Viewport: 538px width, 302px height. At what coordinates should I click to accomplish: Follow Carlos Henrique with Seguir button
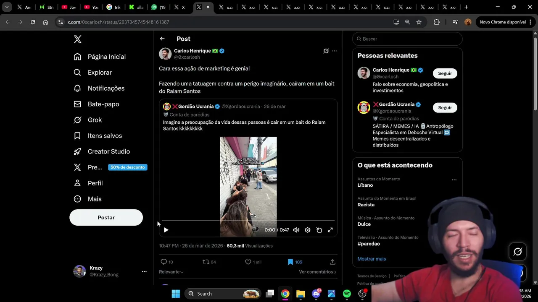point(445,73)
